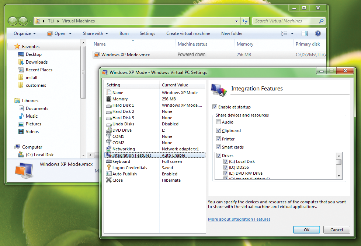Click the refresh icon in the address bar
The height and width of the screenshot is (246, 361).
coord(244,21)
